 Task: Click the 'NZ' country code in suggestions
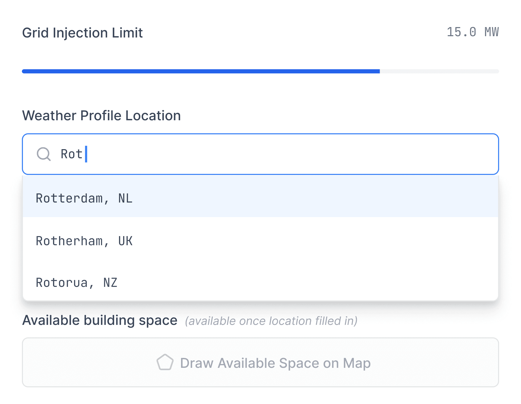[110, 283]
